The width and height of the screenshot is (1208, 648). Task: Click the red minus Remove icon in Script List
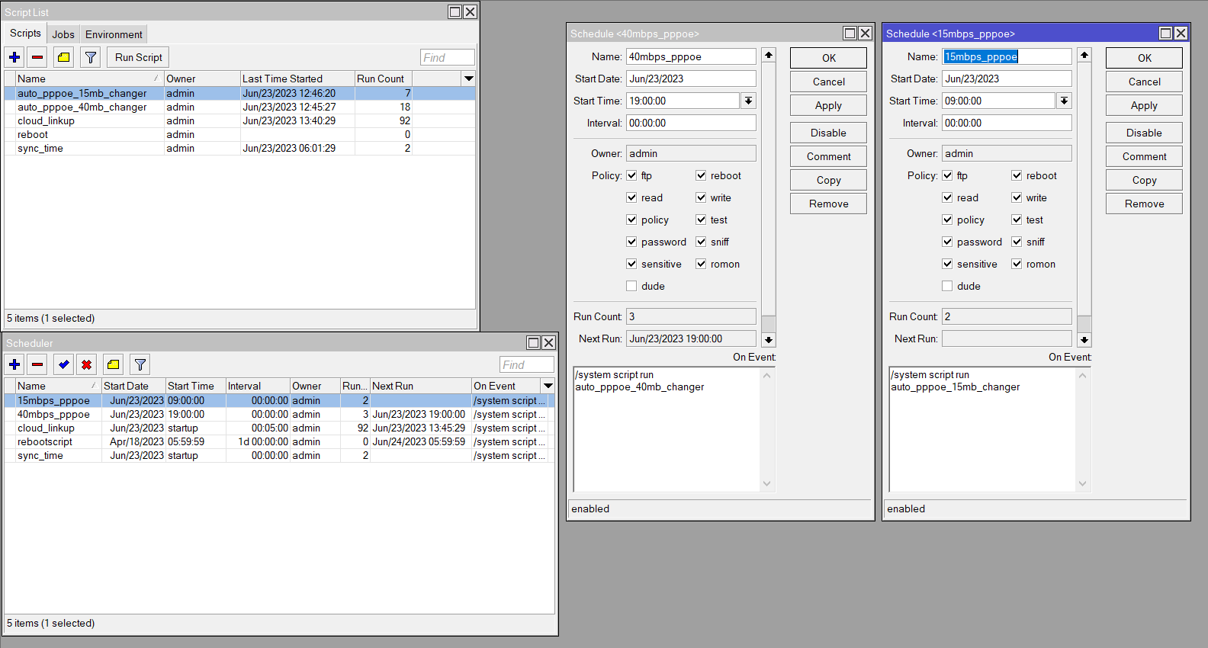[x=37, y=57]
